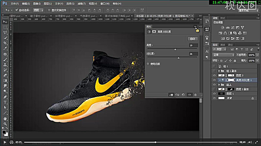Add a Color Balance adjustment layer
261x146 pixels.
point(225,33)
